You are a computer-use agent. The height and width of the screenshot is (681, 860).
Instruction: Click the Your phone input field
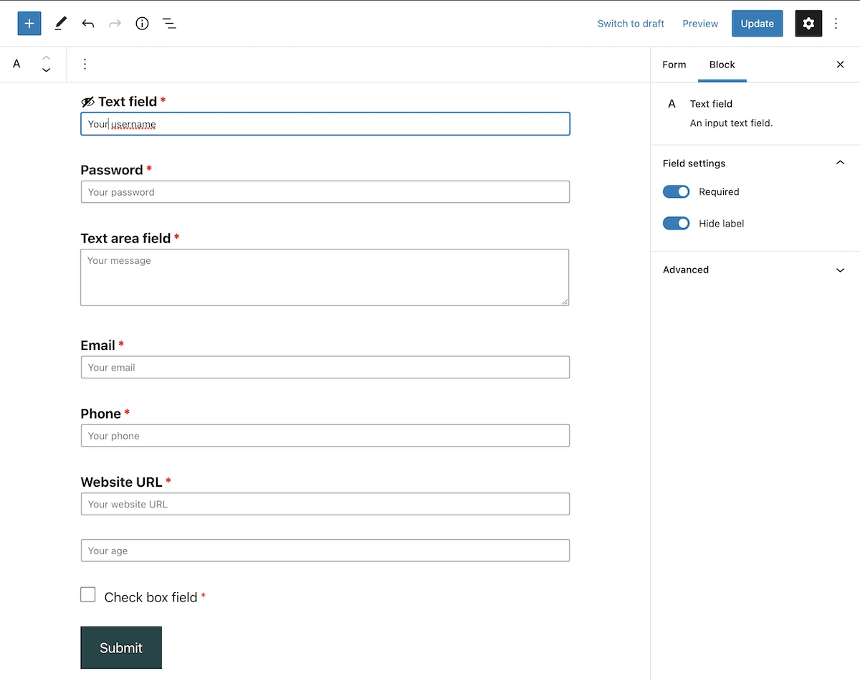click(325, 436)
